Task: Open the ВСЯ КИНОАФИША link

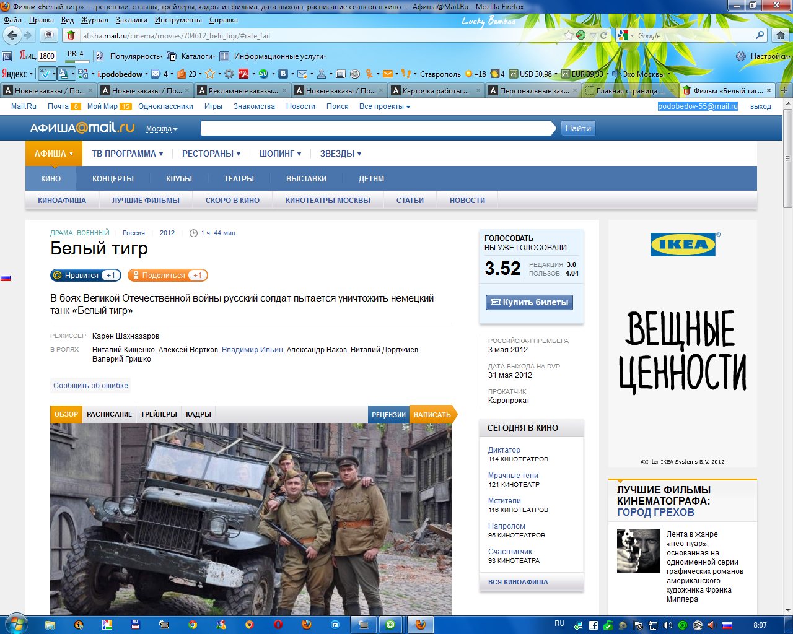Action: click(518, 582)
